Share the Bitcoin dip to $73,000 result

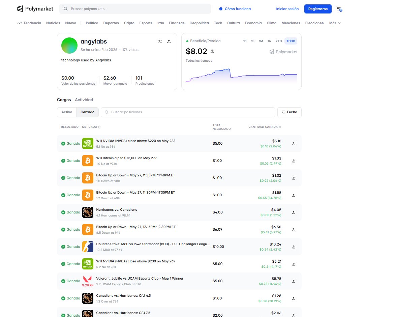[294, 161]
